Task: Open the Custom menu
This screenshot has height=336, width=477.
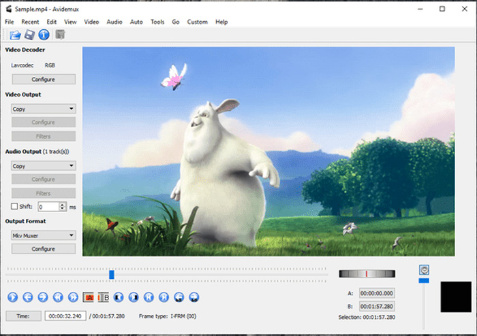Action: point(197,22)
